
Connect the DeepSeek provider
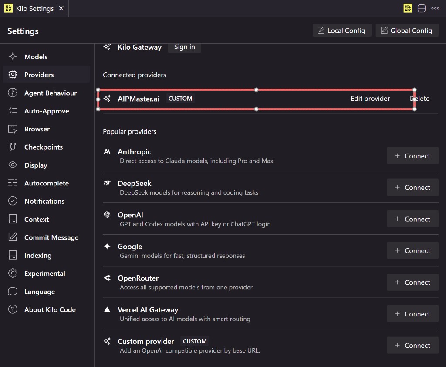[412, 187]
